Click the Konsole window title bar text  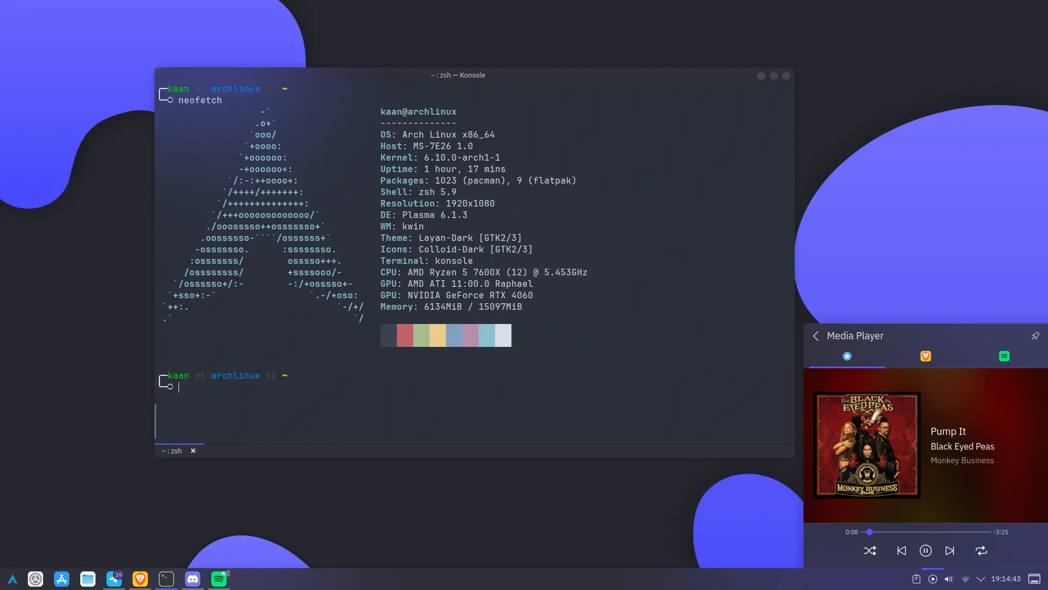coord(457,75)
